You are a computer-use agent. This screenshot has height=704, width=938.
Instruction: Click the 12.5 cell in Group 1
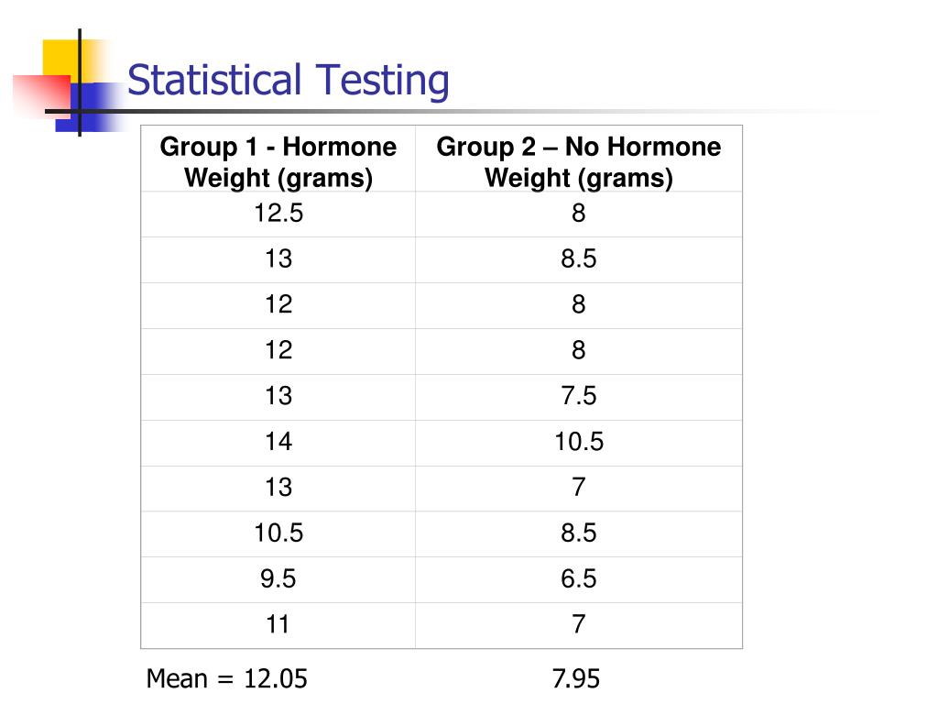pos(278,214)
